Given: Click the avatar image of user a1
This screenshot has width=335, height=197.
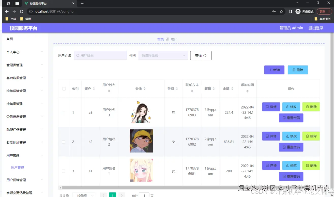Looking at the screenshot, I should (141, 170).
